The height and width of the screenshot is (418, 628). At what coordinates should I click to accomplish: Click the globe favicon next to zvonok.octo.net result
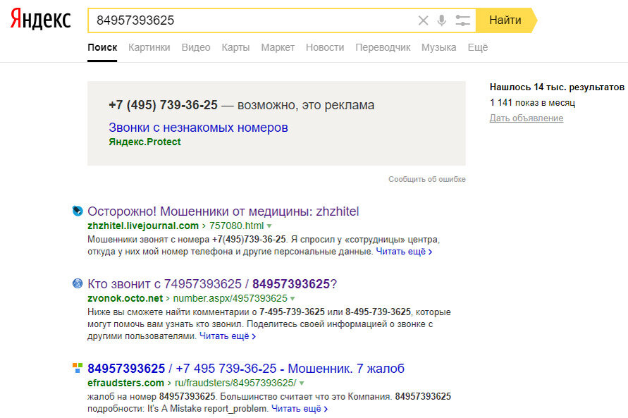[x=78, y=283]
